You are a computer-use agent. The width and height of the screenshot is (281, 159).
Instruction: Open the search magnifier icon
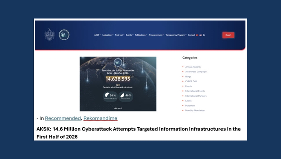204,35
